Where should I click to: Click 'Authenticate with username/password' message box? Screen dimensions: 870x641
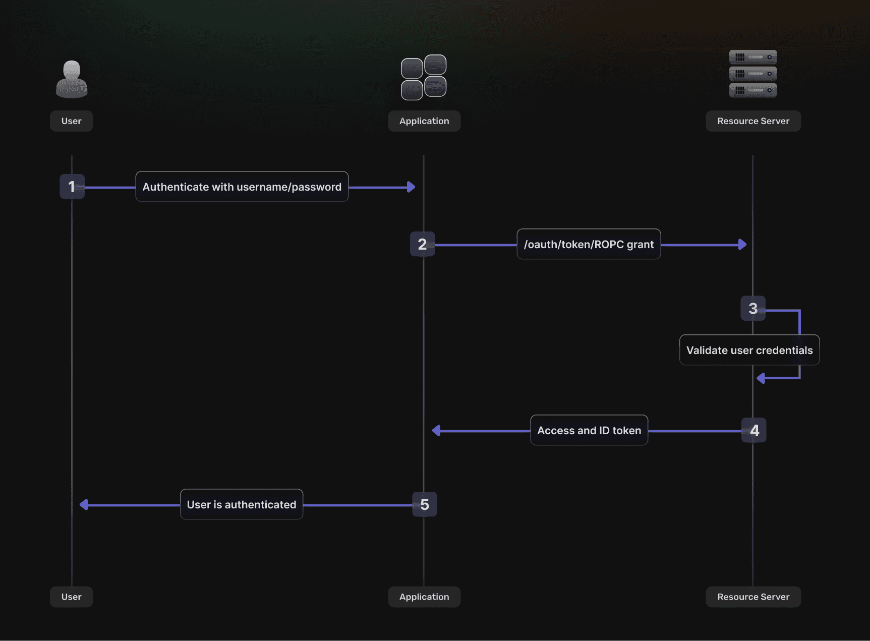[242, 187]
